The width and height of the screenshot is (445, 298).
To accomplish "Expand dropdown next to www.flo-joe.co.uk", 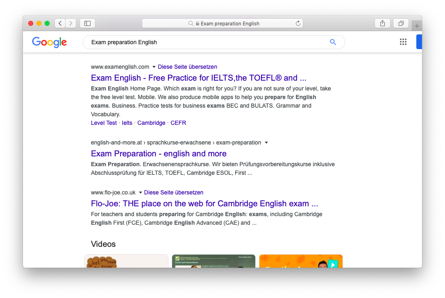I will point(140,192).
